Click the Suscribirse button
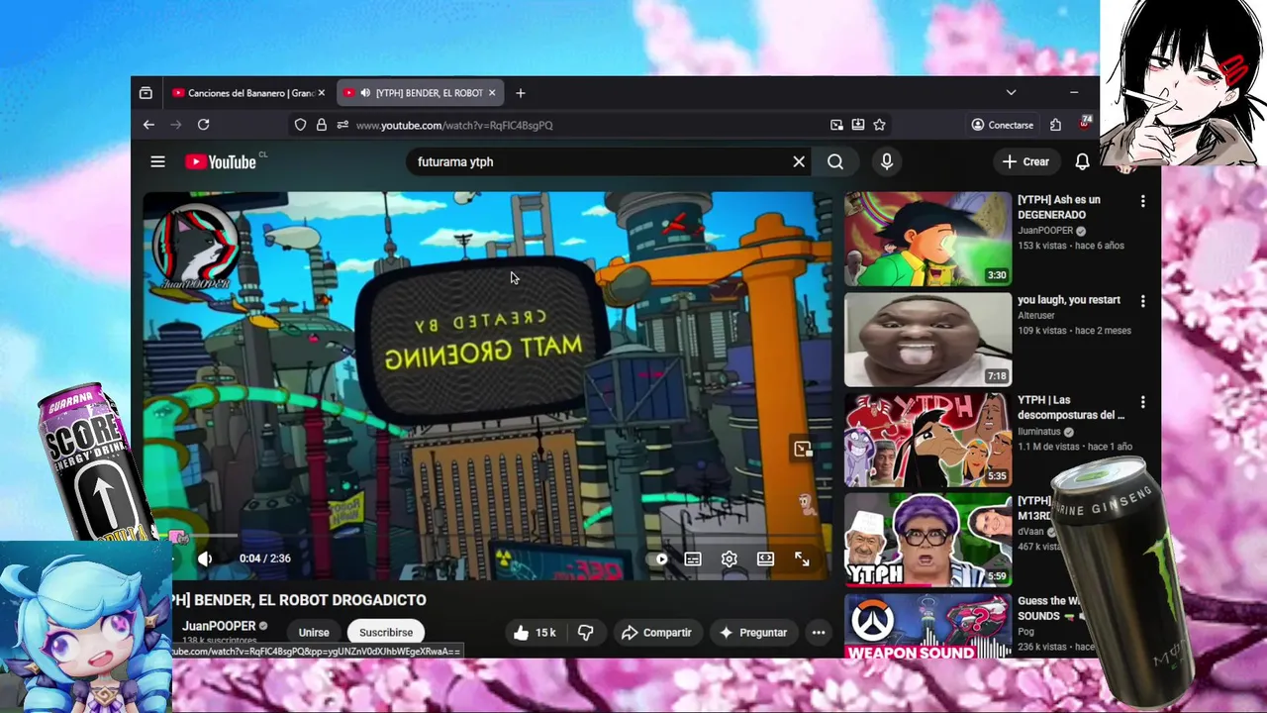 pyautogui.click(x=386, y=633)
